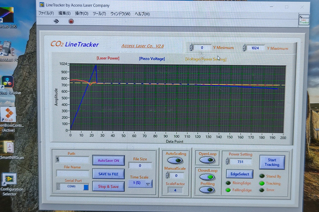Click the Tracking status LED
The height and width of the screenshot is (212, 319).
point(262,183)
